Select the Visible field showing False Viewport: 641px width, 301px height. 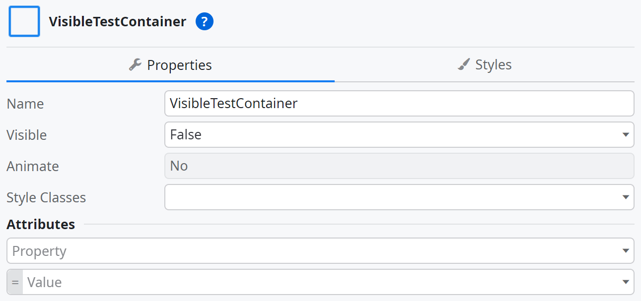pyautogui.click(x=392, y=135)
